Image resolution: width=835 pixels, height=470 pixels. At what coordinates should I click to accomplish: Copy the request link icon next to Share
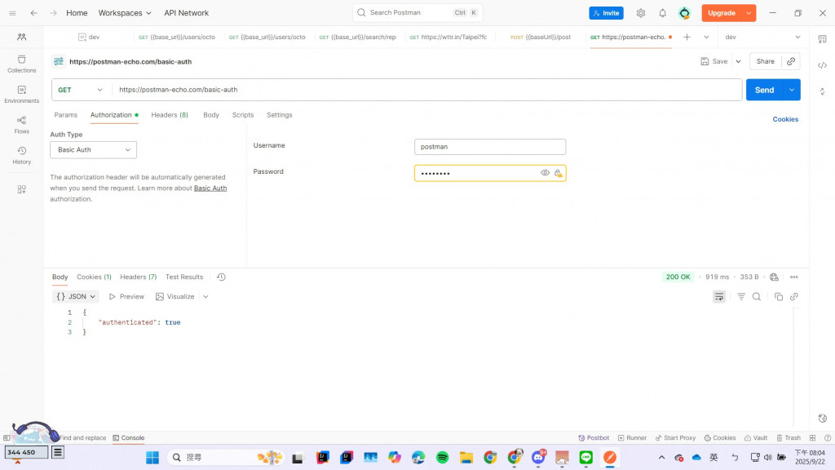pyautogui.click(x=791, y=61)
